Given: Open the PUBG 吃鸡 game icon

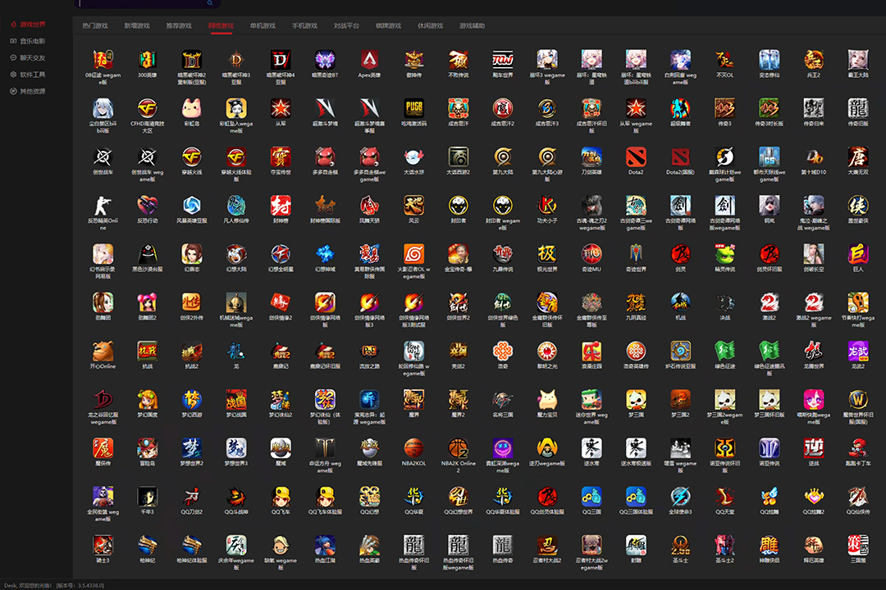Looking at the screenshot, I should click(413, 108).
